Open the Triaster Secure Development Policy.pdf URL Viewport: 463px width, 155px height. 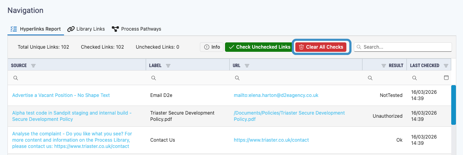click(x=289, y=116)
